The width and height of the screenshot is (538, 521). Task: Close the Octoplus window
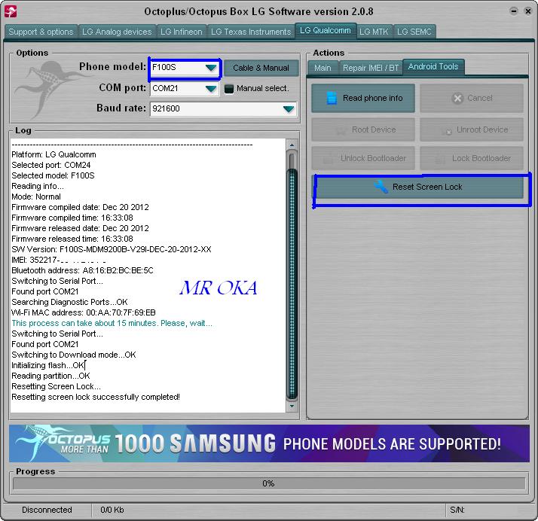pos(527,11)
